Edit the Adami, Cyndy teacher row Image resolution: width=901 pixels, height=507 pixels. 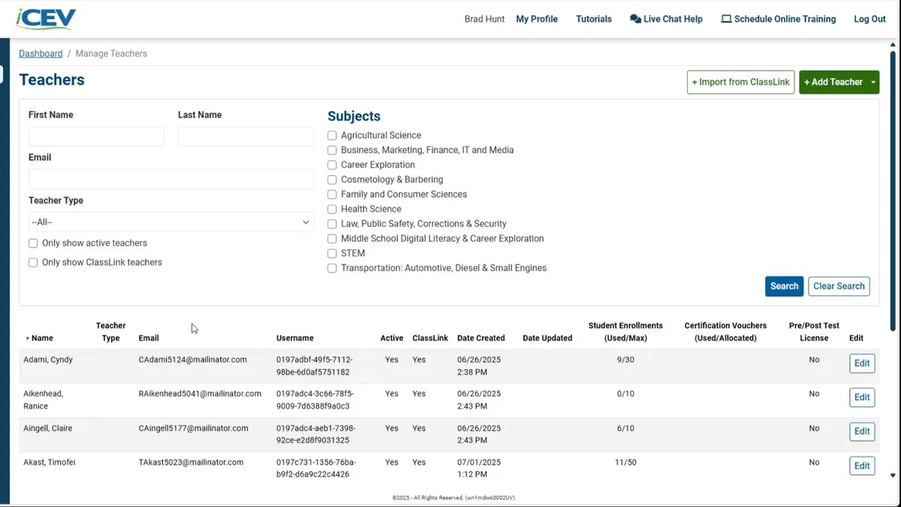coord(862,364)
